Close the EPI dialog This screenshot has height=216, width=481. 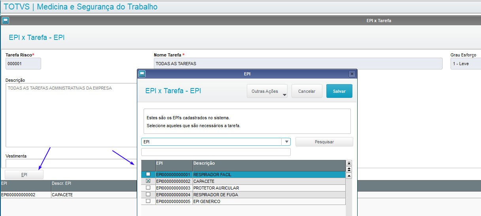(352, 74)
